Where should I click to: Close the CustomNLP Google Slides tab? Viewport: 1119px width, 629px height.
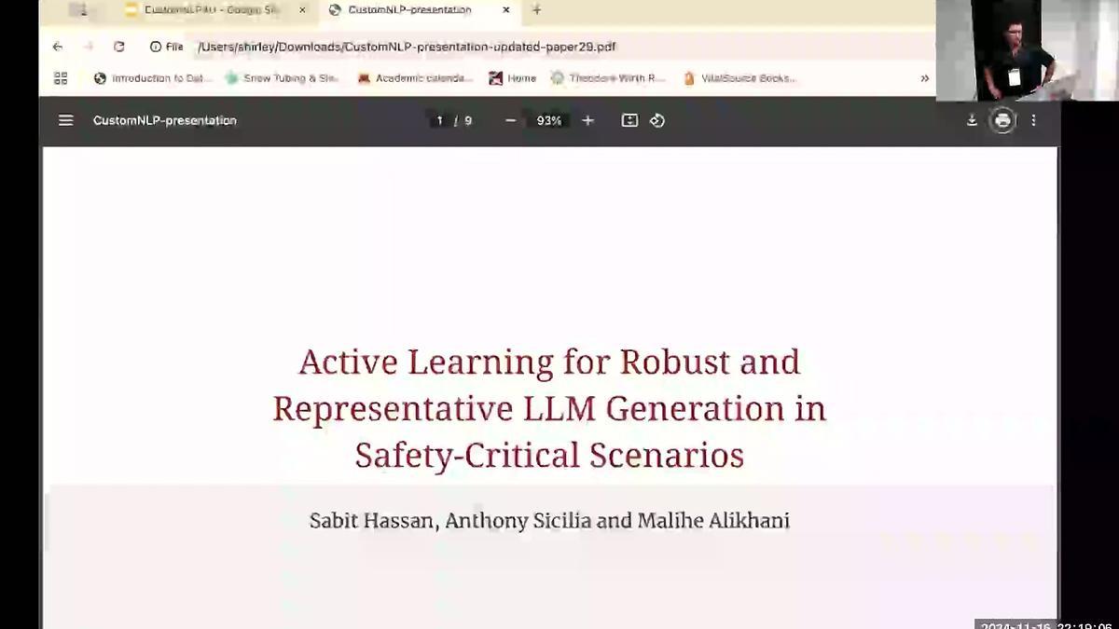pos(302,10)
